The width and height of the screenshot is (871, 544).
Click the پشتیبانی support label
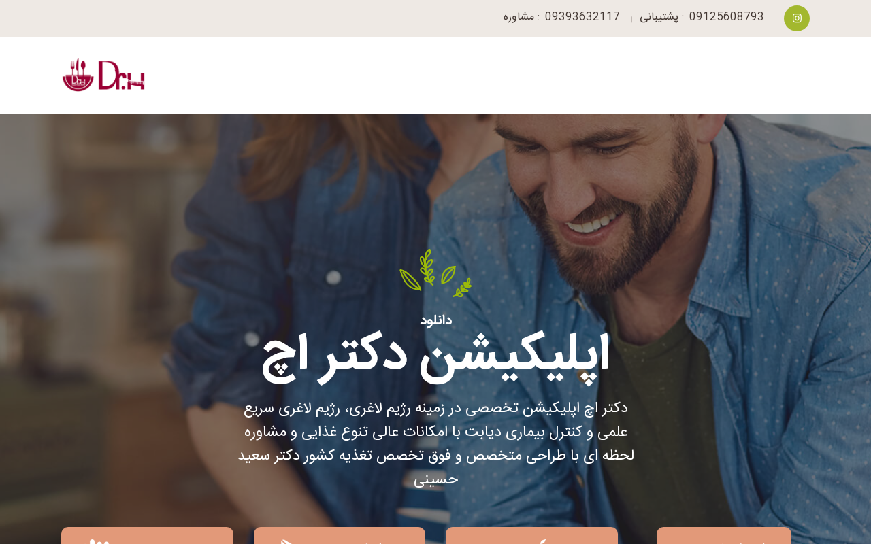(659, 17)
